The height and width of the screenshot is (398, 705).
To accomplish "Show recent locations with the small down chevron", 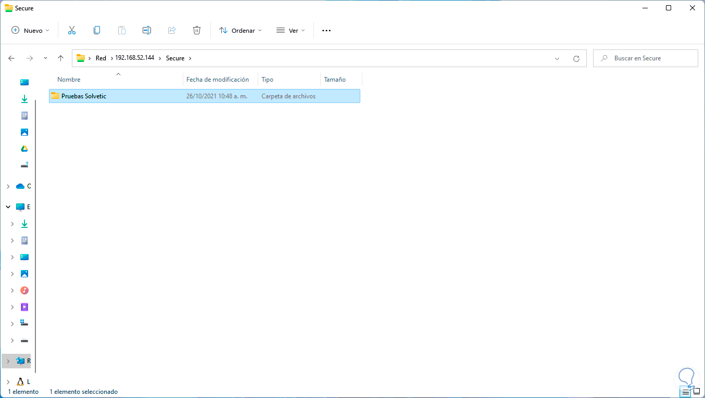I will point(45,58).
